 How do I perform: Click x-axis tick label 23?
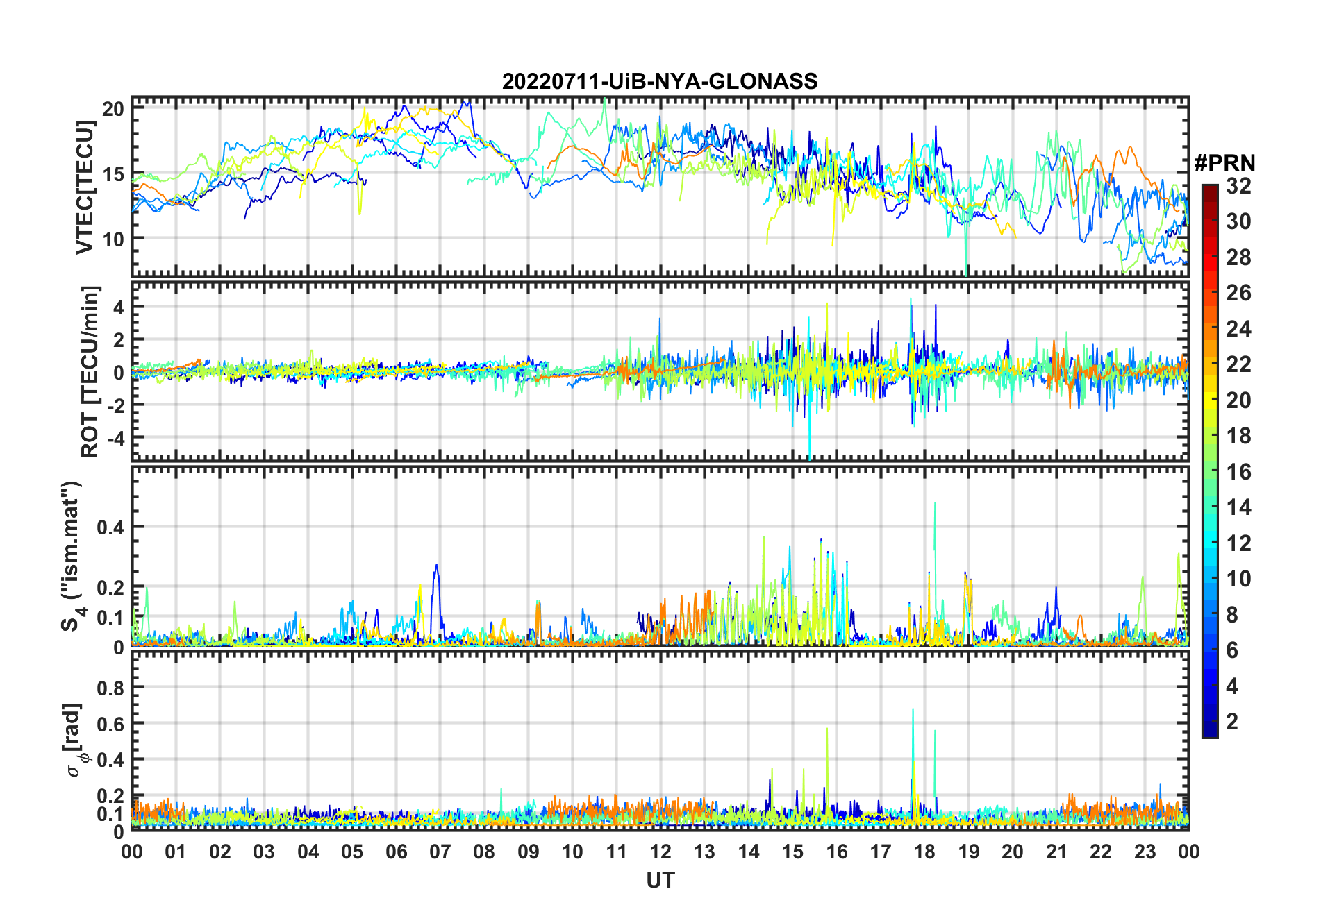(x=1145, y=852)
